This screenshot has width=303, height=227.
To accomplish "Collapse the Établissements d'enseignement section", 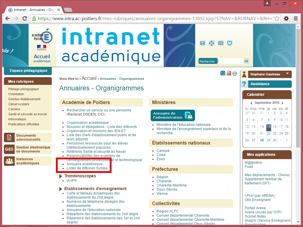I will [x=61, y=189].
